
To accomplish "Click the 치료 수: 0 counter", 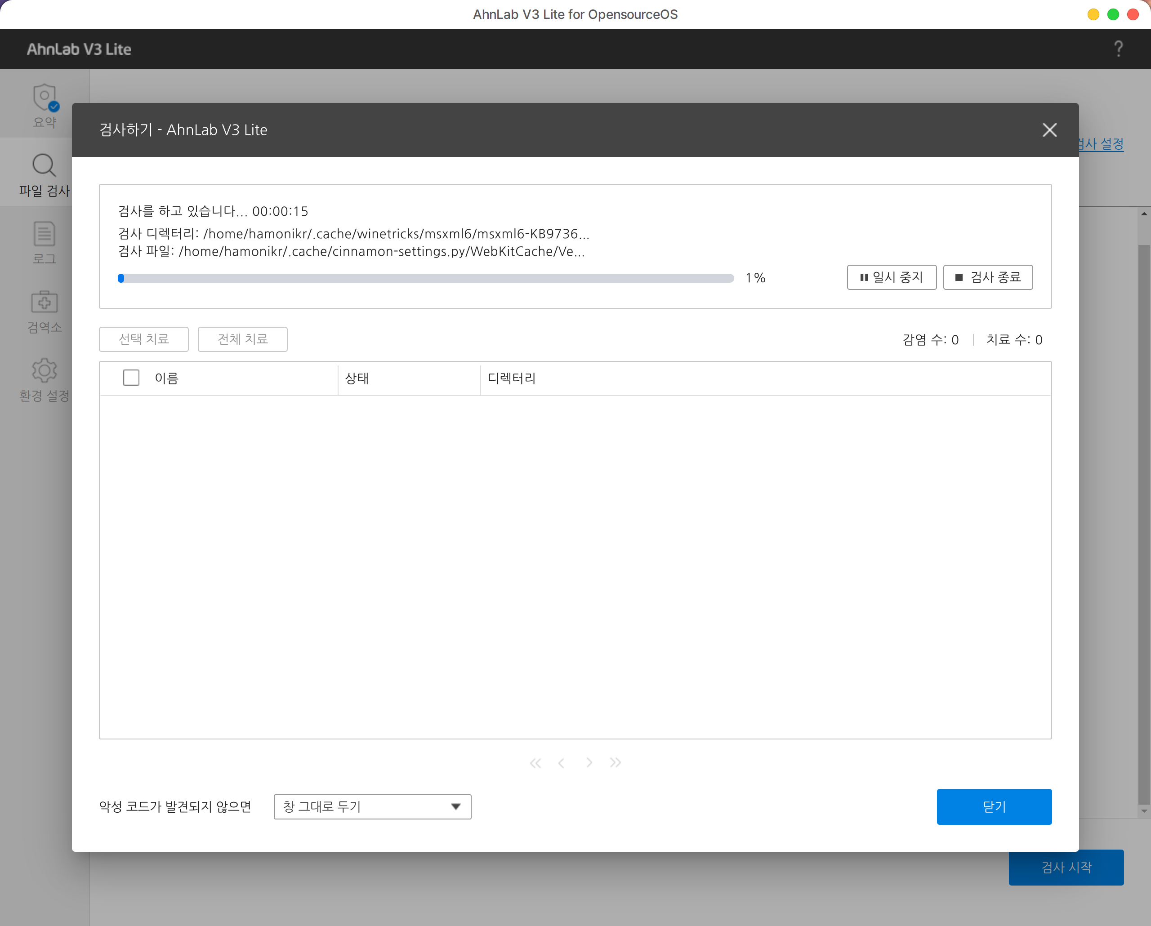I will (1014, 340).
